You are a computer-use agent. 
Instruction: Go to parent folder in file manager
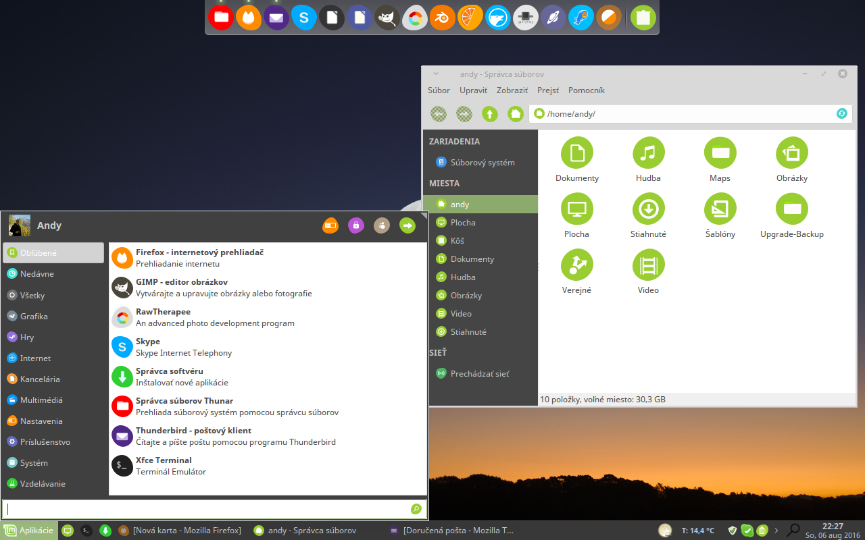tap(490, 113)
